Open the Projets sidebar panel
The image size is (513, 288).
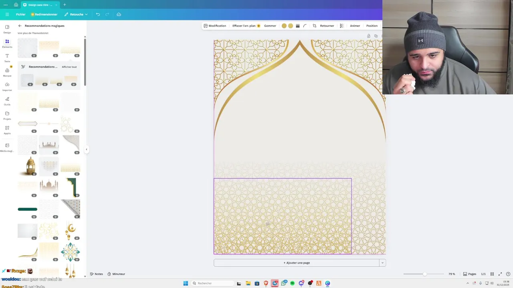click(x=7, y=115)
